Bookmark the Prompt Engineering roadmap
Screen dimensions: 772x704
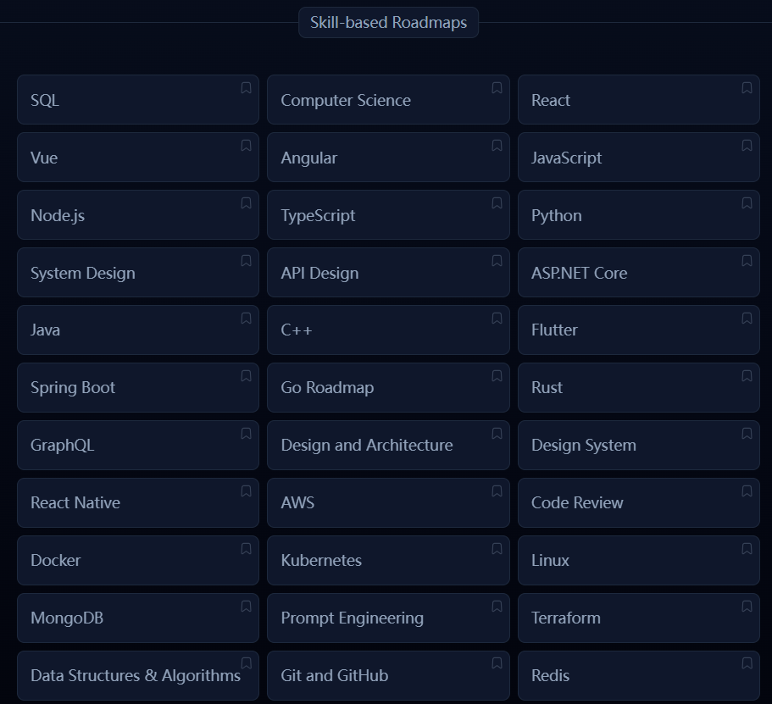(x=497, y=606)
